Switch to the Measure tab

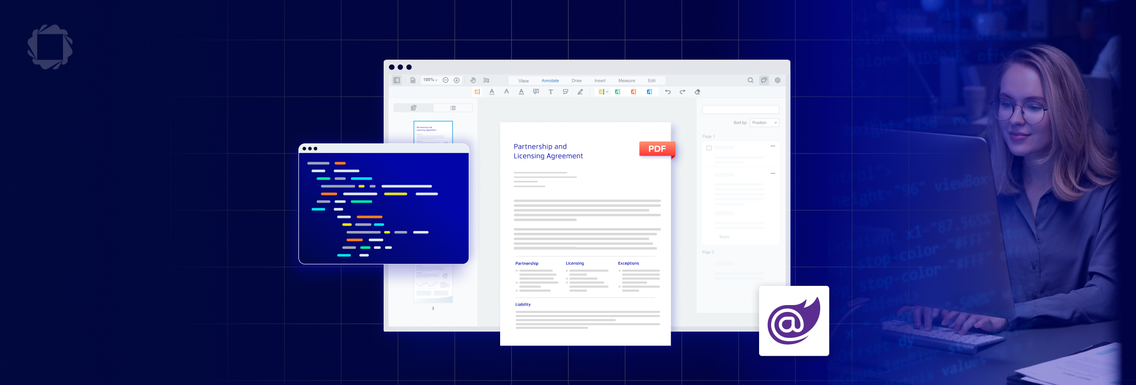627,81
